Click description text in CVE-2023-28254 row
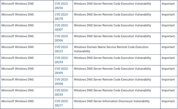 coord(113,58)
